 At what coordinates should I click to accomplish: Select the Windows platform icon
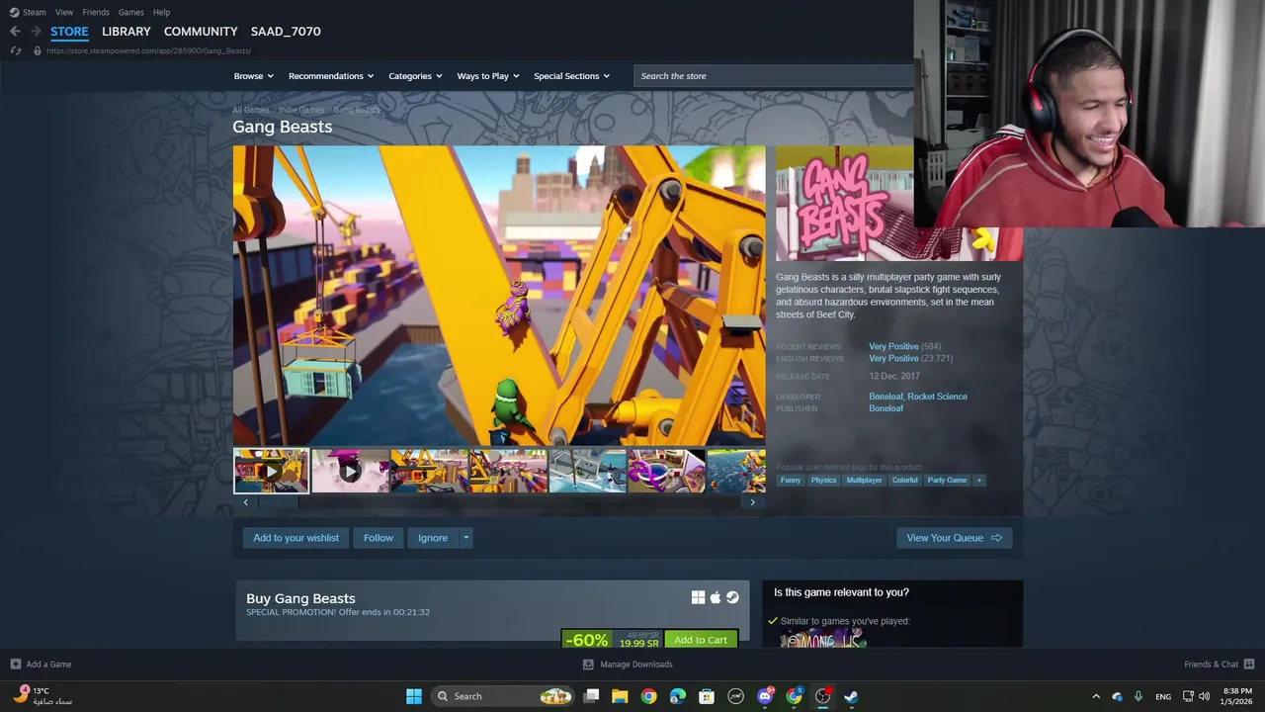698,597
